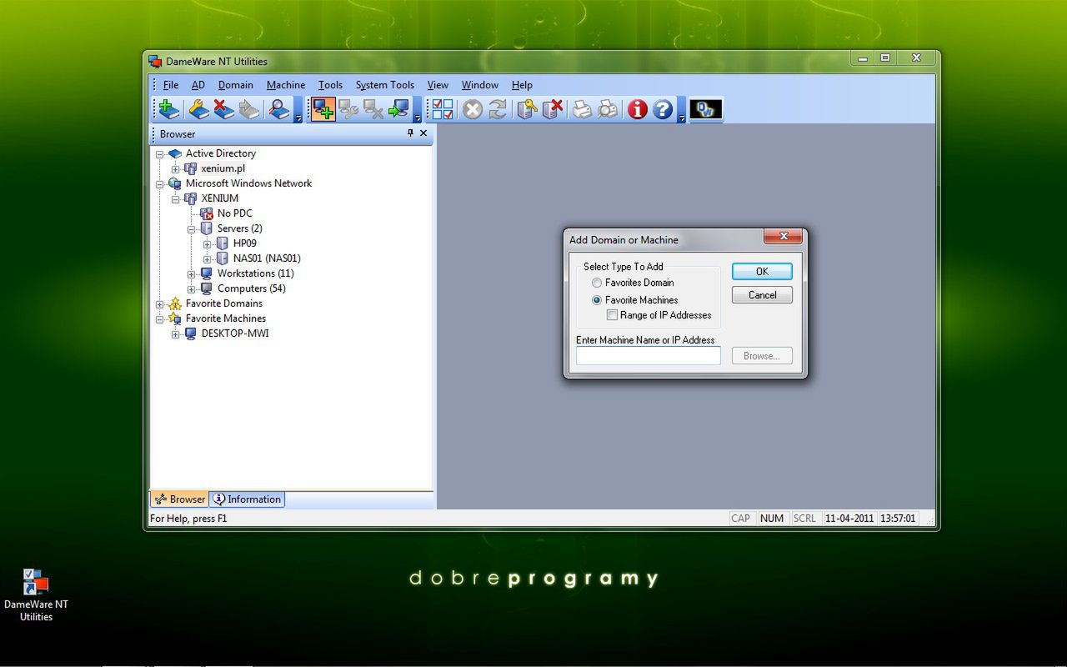Select the Favorites Domain radio button
The image size is (1067, 667).
[597, 283]
